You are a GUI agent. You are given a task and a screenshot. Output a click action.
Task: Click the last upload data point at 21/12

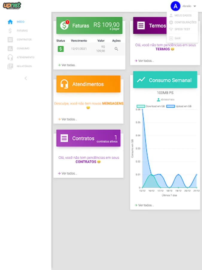tap(197, 175)
